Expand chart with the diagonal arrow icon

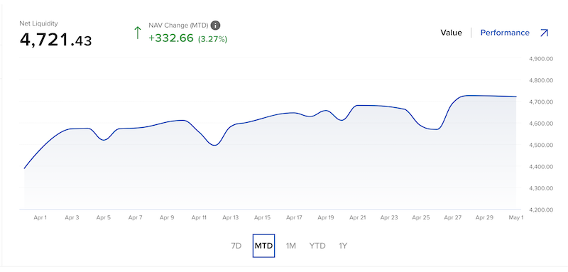tap(544, 33)
